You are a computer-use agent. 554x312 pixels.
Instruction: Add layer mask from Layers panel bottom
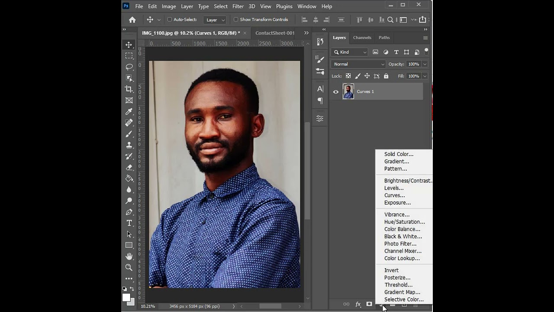[x=369, y=304]
